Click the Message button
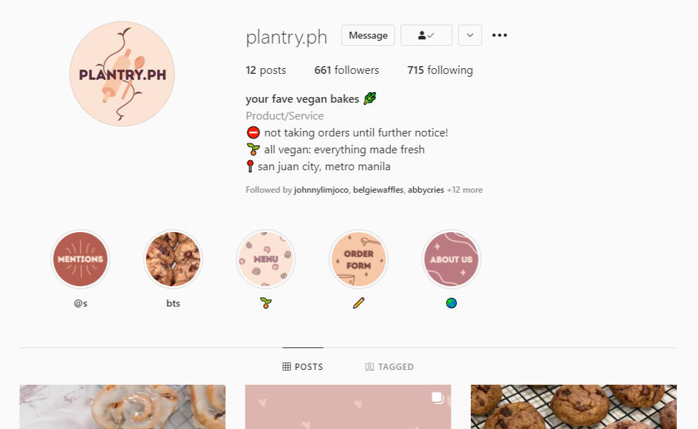This screenshot has width=698, height=429. [368, 35]
